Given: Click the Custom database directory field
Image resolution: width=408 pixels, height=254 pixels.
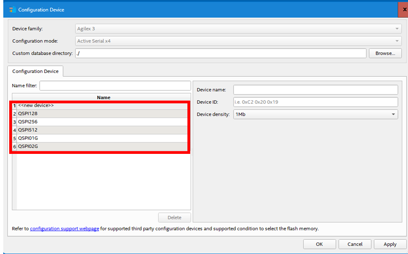Looking at the screenshot, I should 221,53.
